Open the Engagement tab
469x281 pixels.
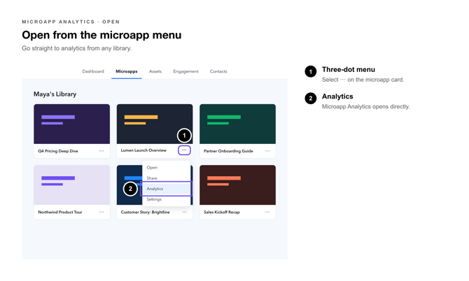185,71
